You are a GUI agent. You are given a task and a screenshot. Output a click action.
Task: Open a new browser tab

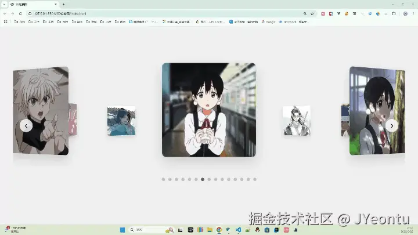point(63,4)
